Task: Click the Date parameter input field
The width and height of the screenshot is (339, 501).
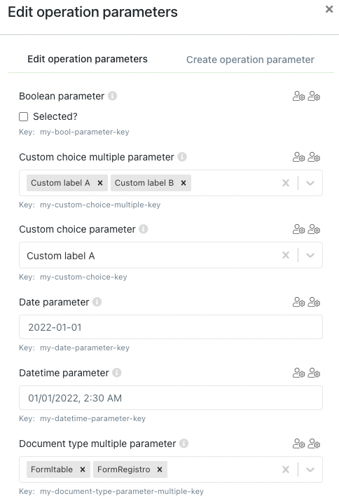Action: point(171,327)
